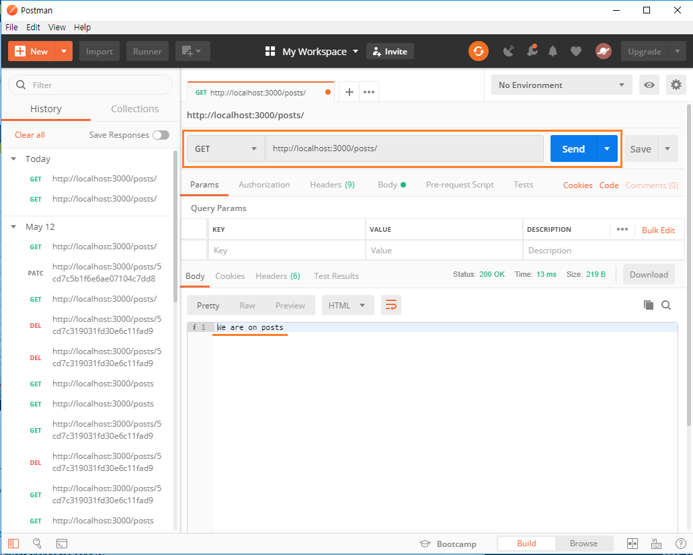693x555 pixels.
Task: Click Clear all history link
Action: tap(30, 135)
